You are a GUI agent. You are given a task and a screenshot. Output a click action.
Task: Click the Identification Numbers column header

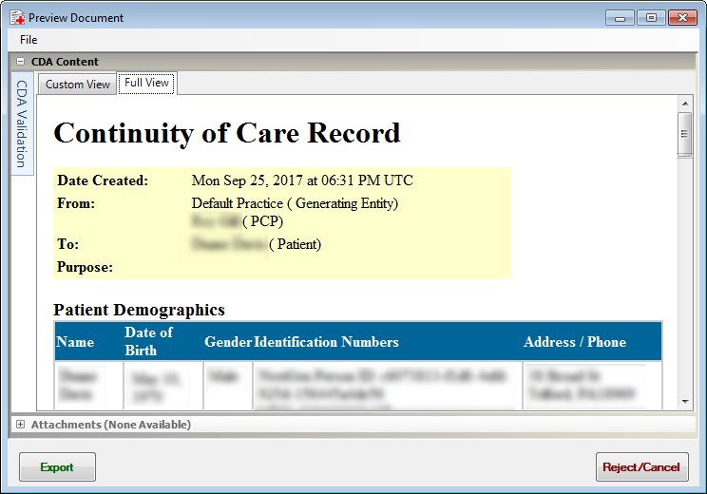pos(327,342)
